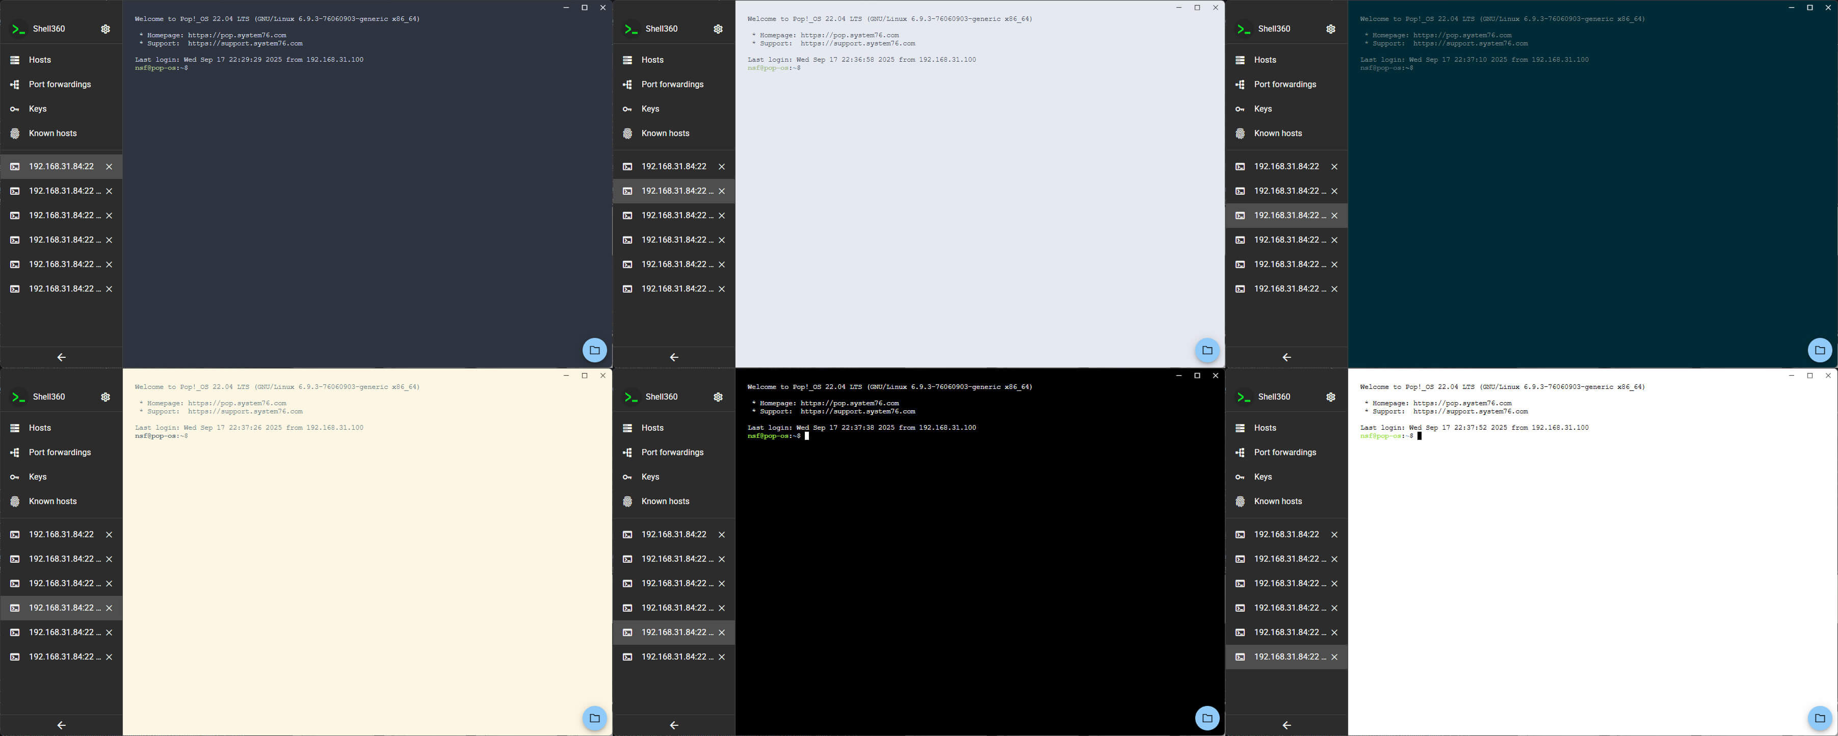This screenshot has height=736, width=1838.
Task: Select last session tab in light-gray terminal window
Action: pos(676,289)
